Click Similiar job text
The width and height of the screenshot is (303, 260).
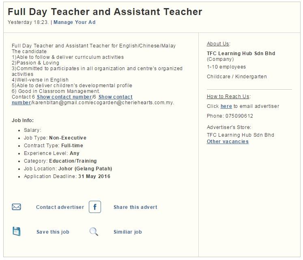pos(127,232)
